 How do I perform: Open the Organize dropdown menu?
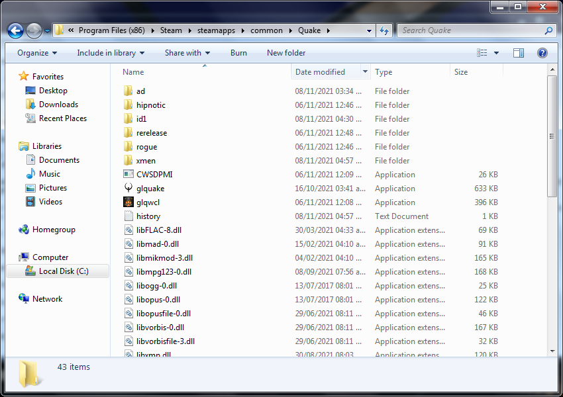point(37,53)
